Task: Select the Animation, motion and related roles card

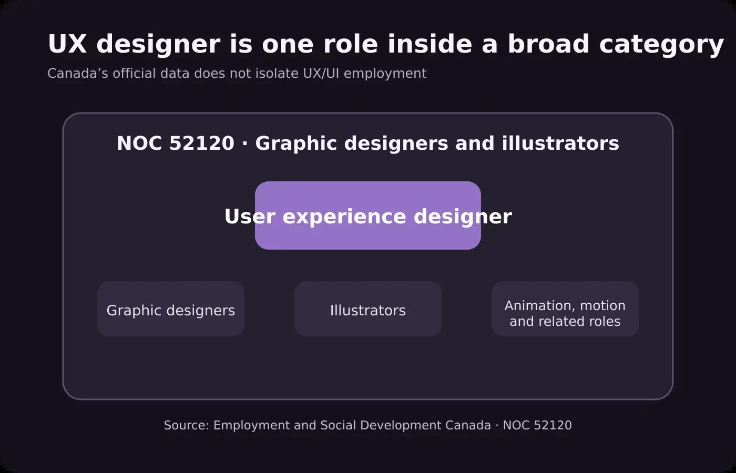Action: point(565,309)
